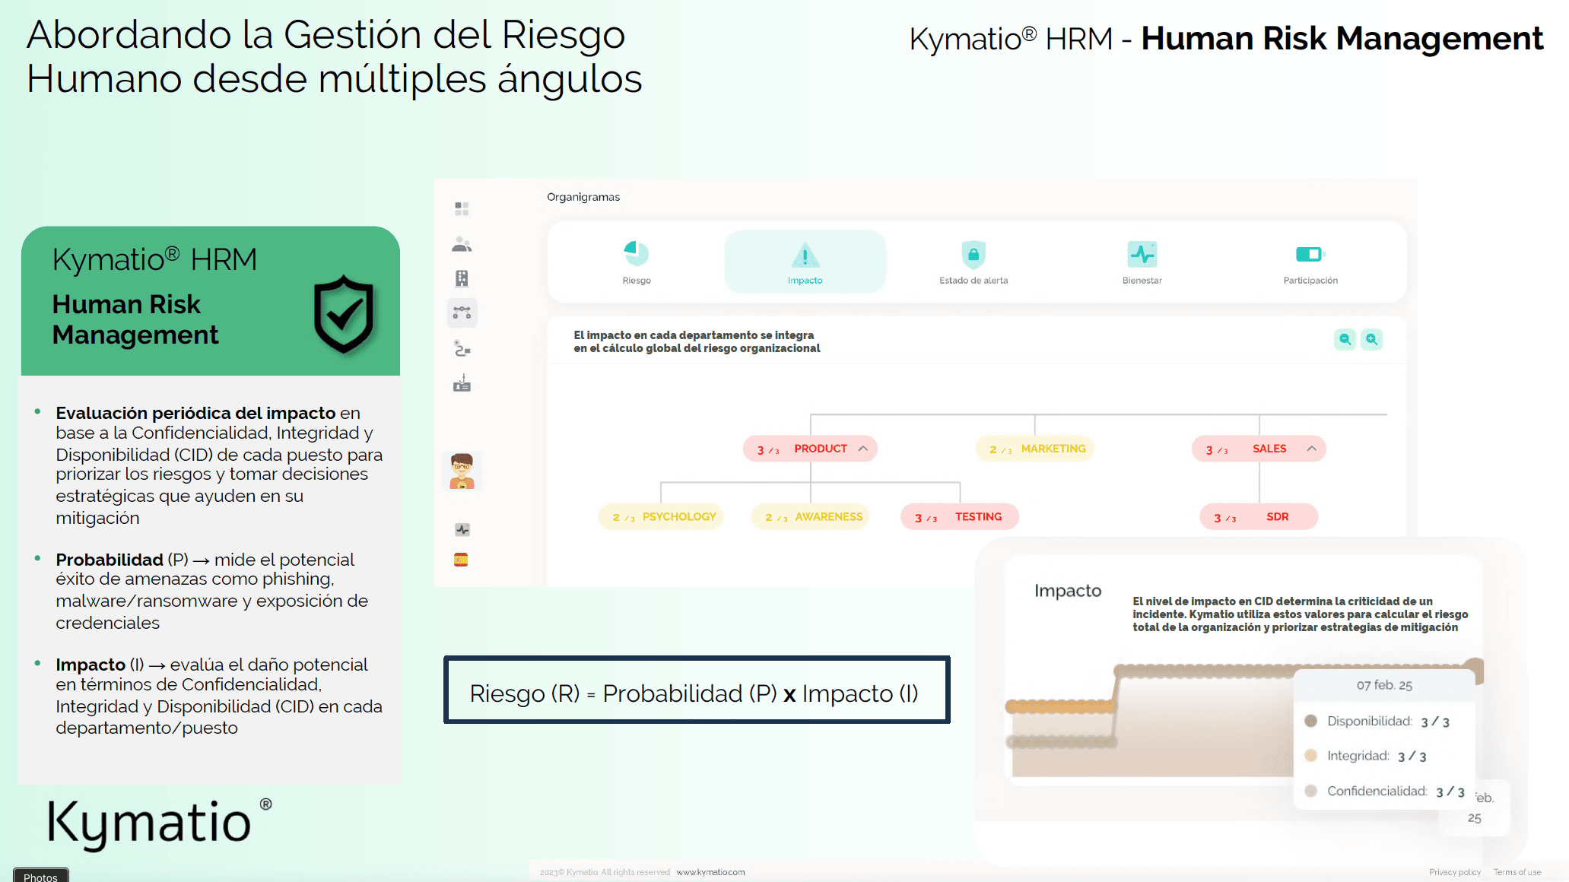Collapse the SALES department node

pos(1312,449)
